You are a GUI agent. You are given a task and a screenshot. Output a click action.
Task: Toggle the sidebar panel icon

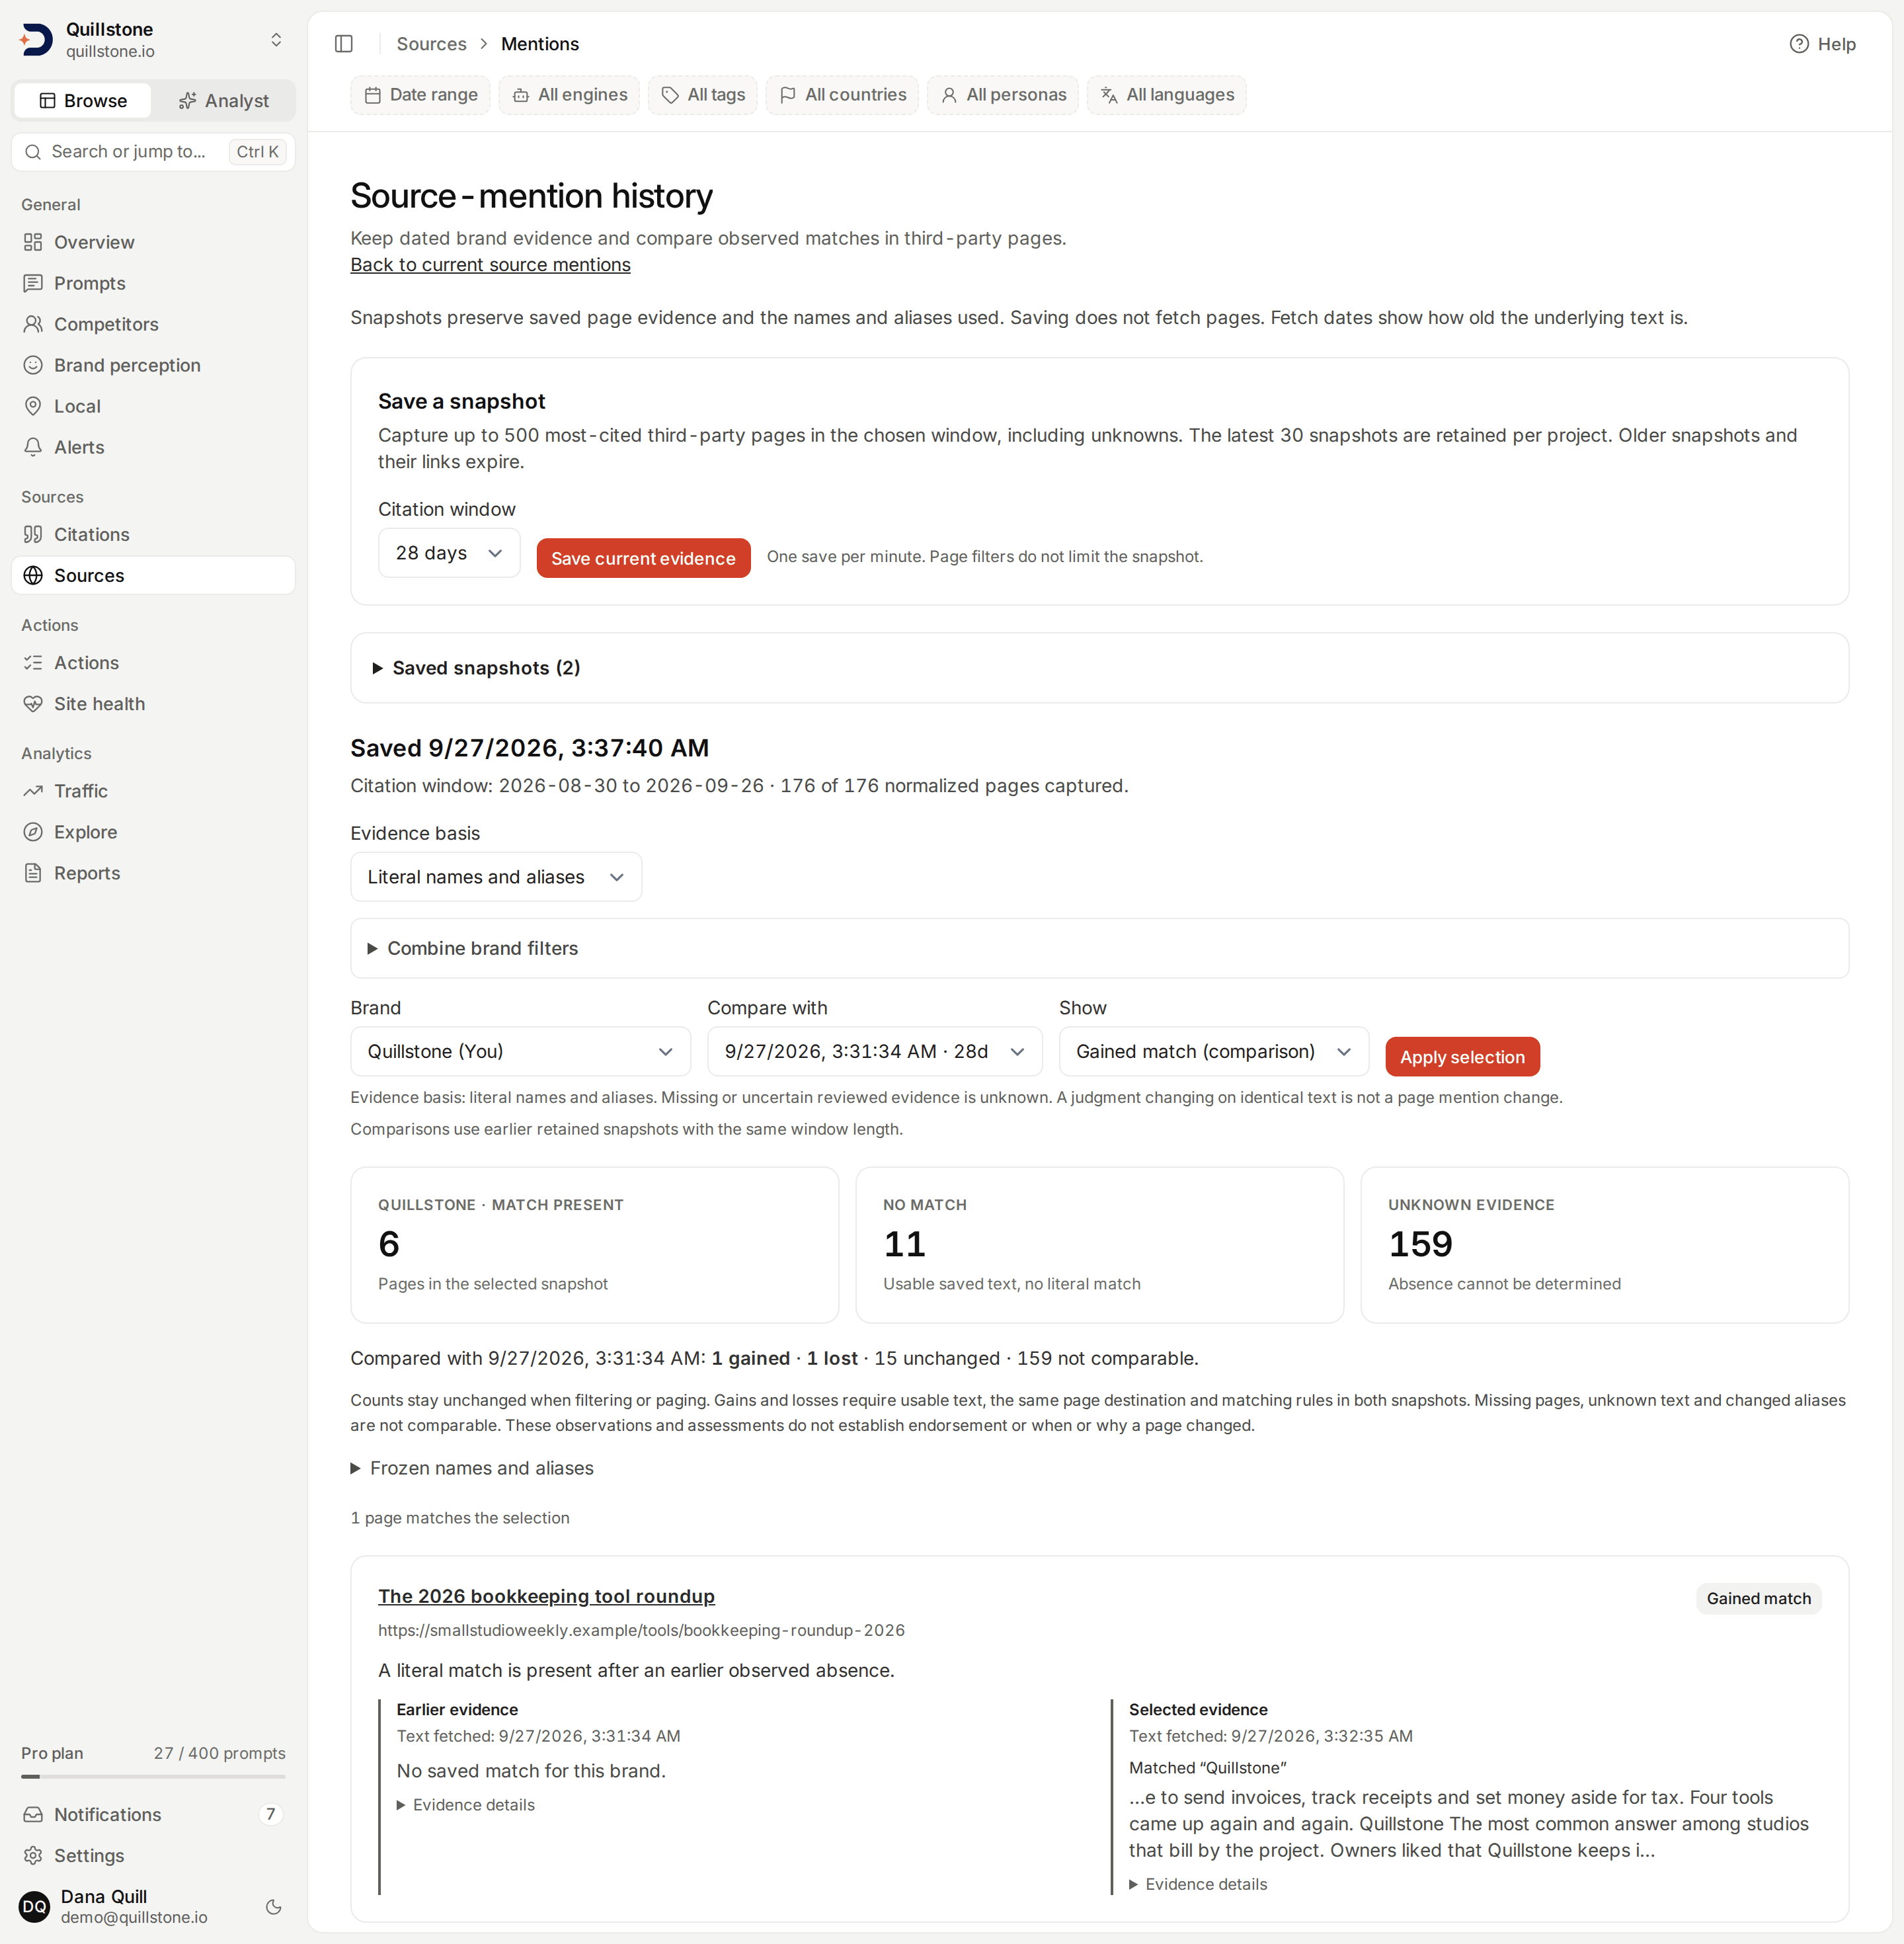(x=344, y=44)
